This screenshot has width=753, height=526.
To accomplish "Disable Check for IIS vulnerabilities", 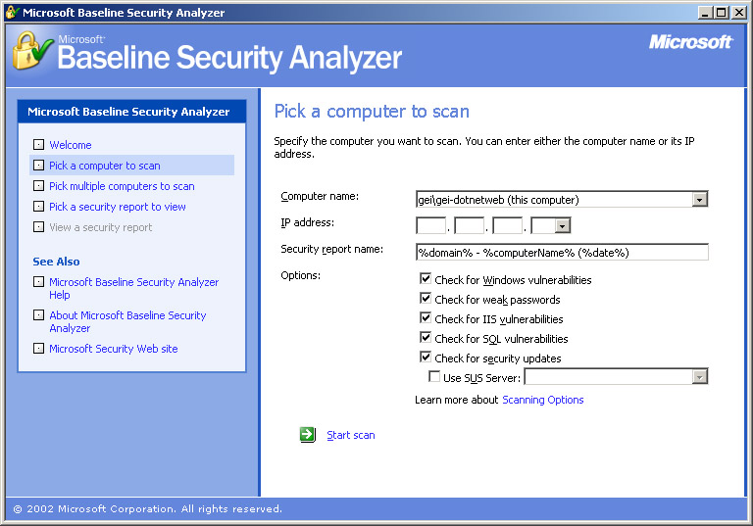I will click(426, 318).
